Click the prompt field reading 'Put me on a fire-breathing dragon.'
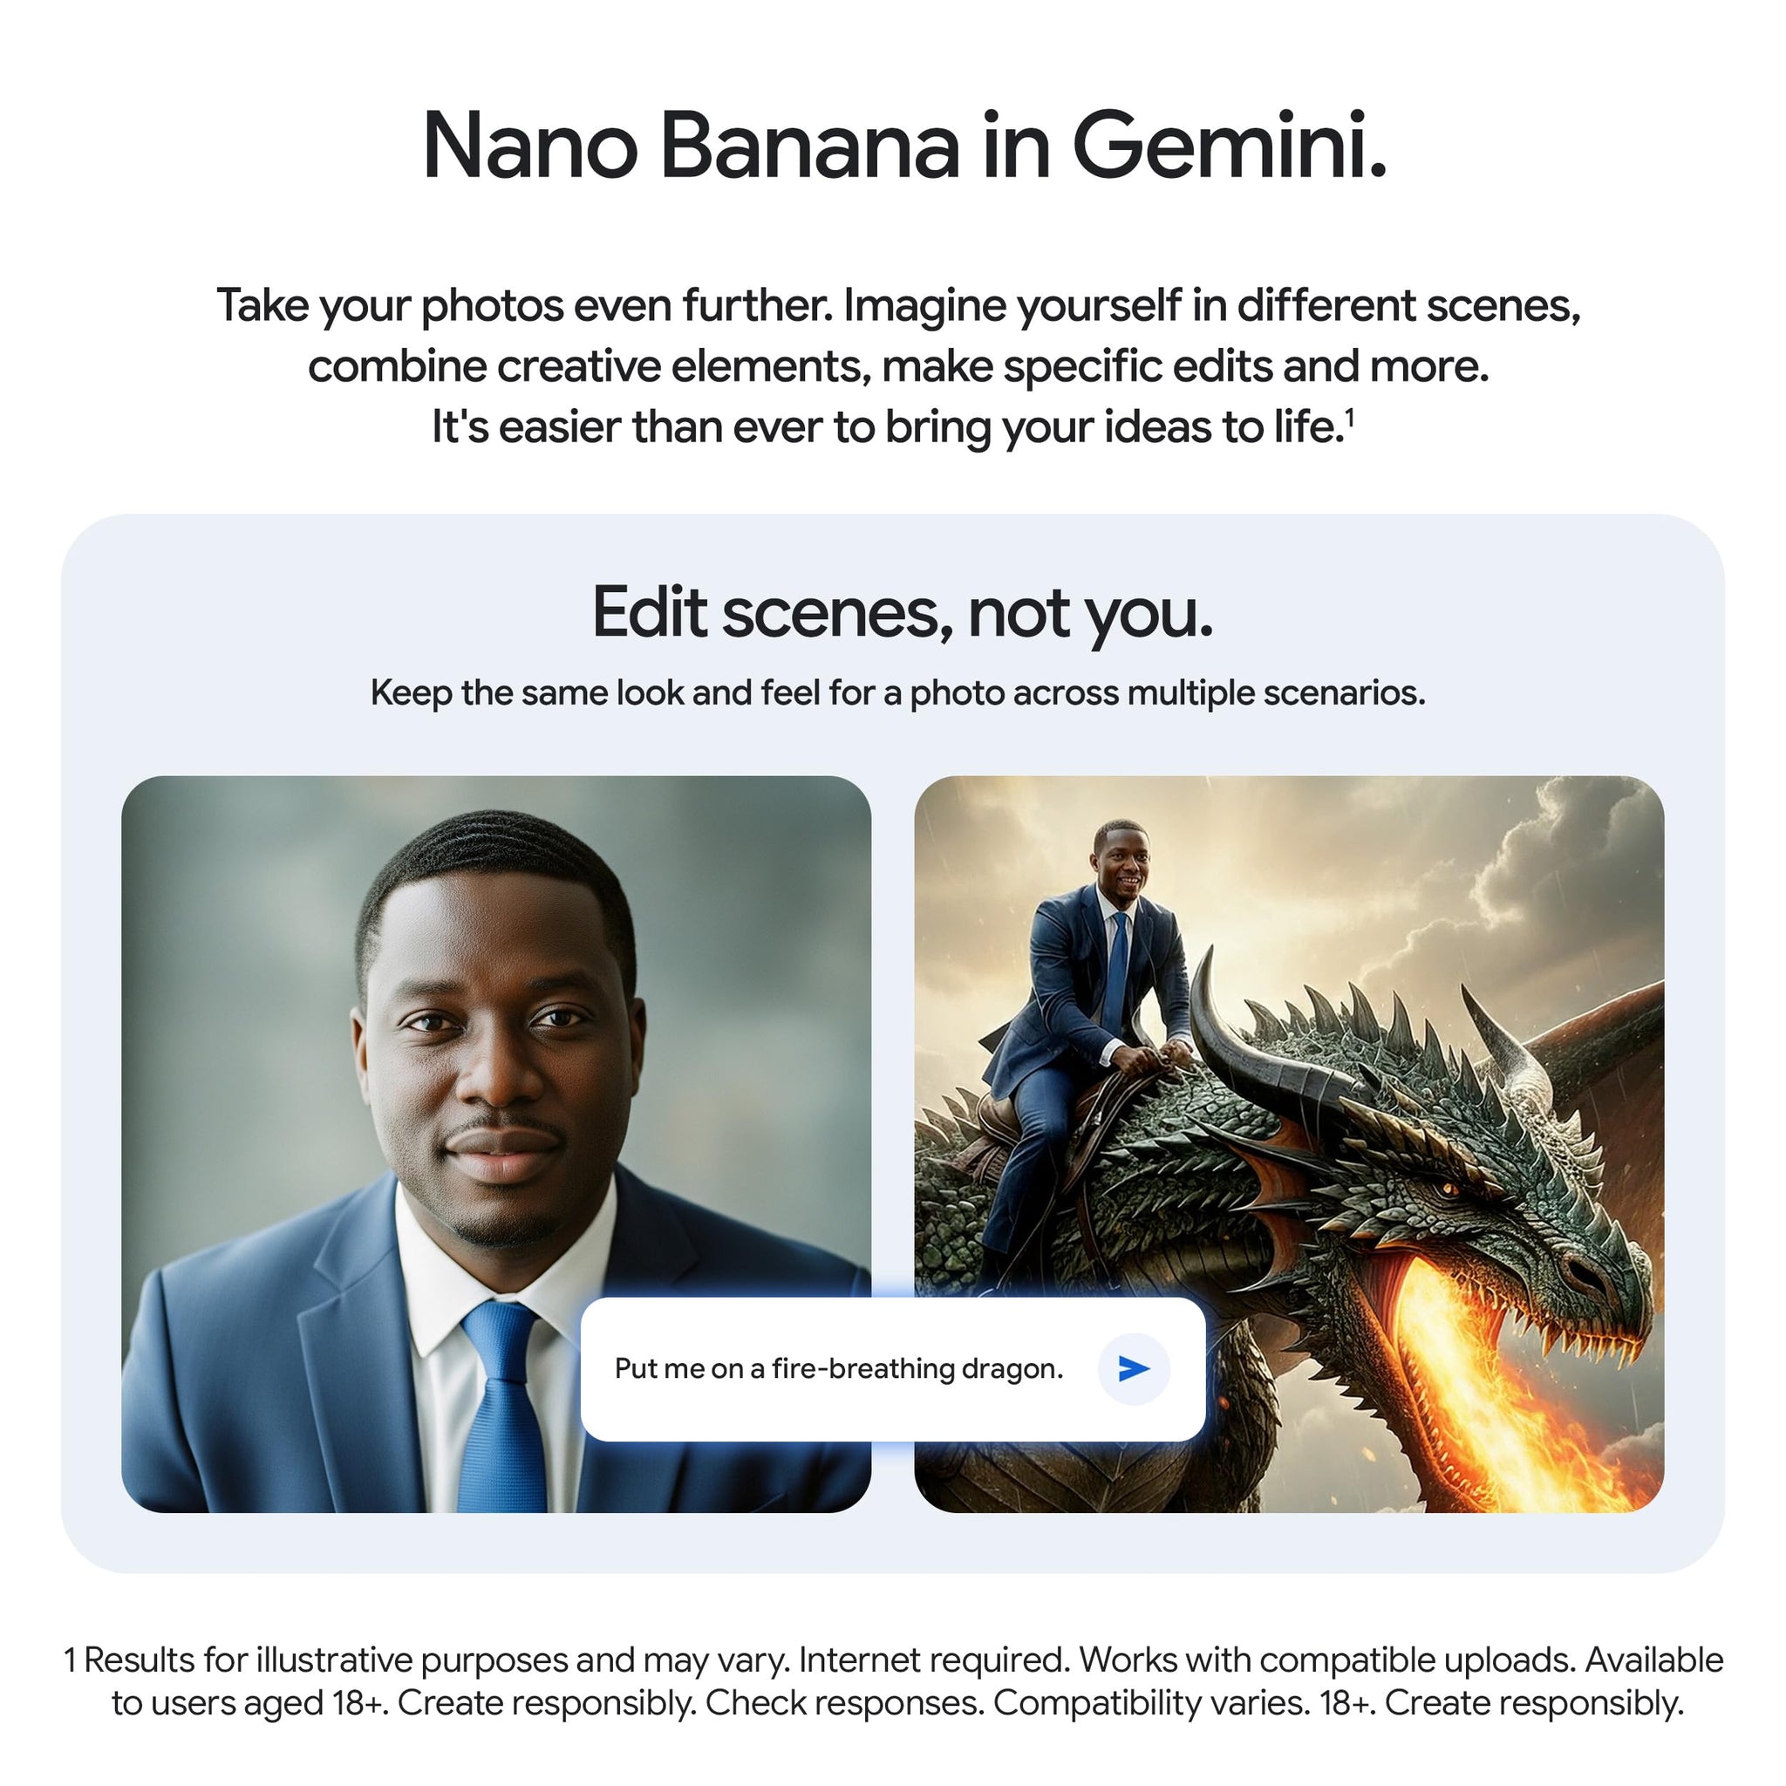Viewport: 1786px width, 1786px height. click(x=840, y=1368)
